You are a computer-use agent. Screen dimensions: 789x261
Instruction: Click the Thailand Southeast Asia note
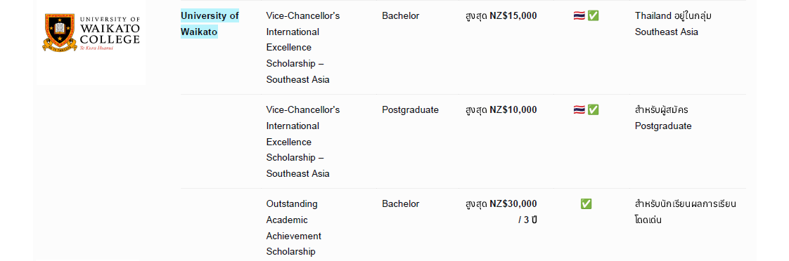point(673,24)
